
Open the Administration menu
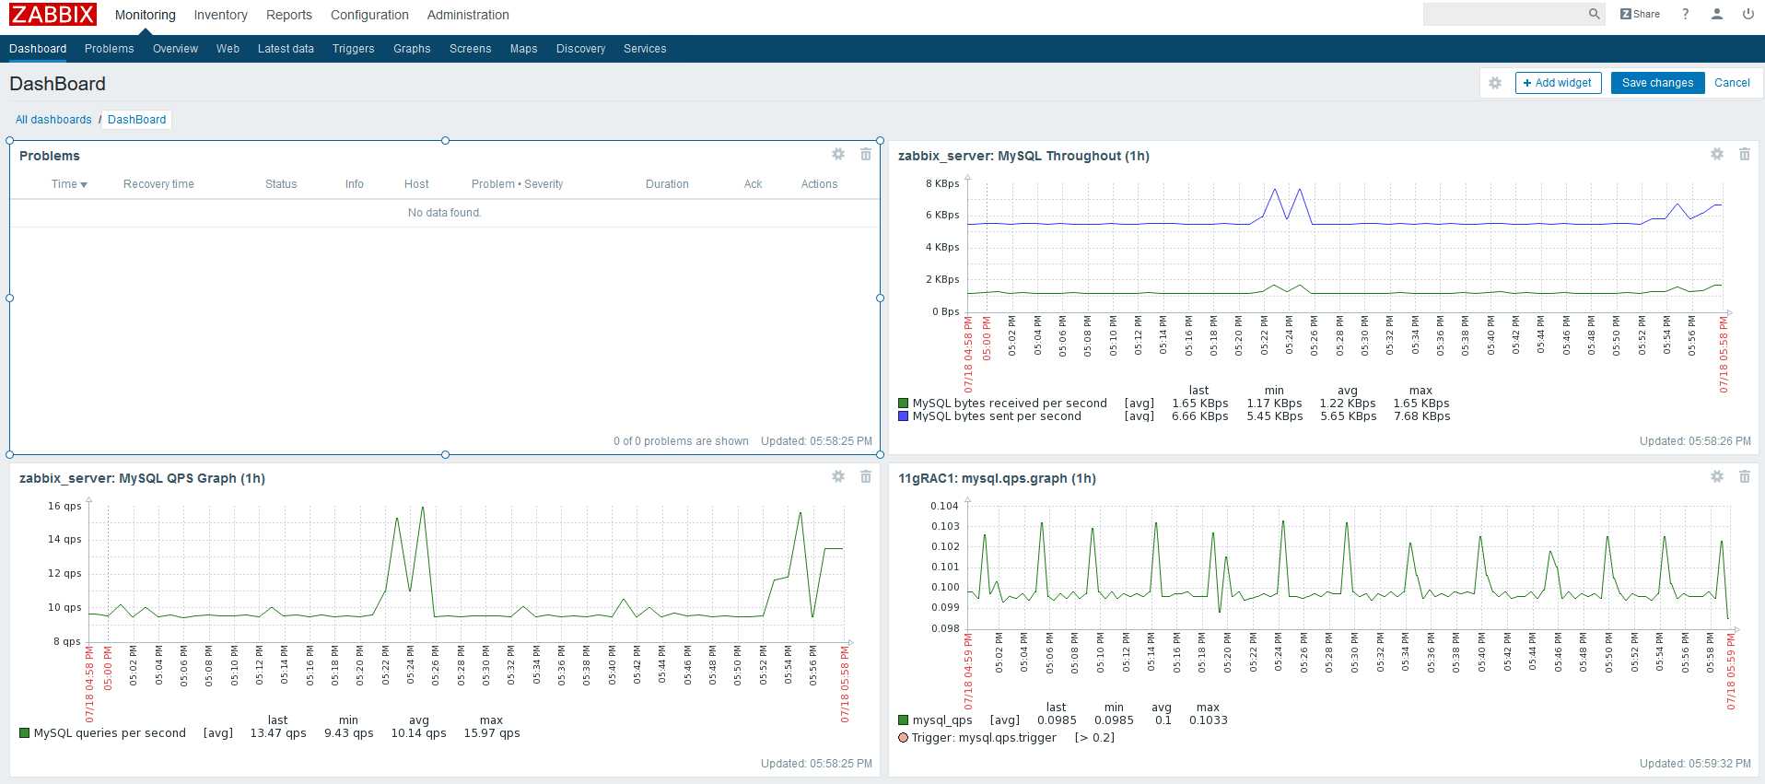(468, 15)
